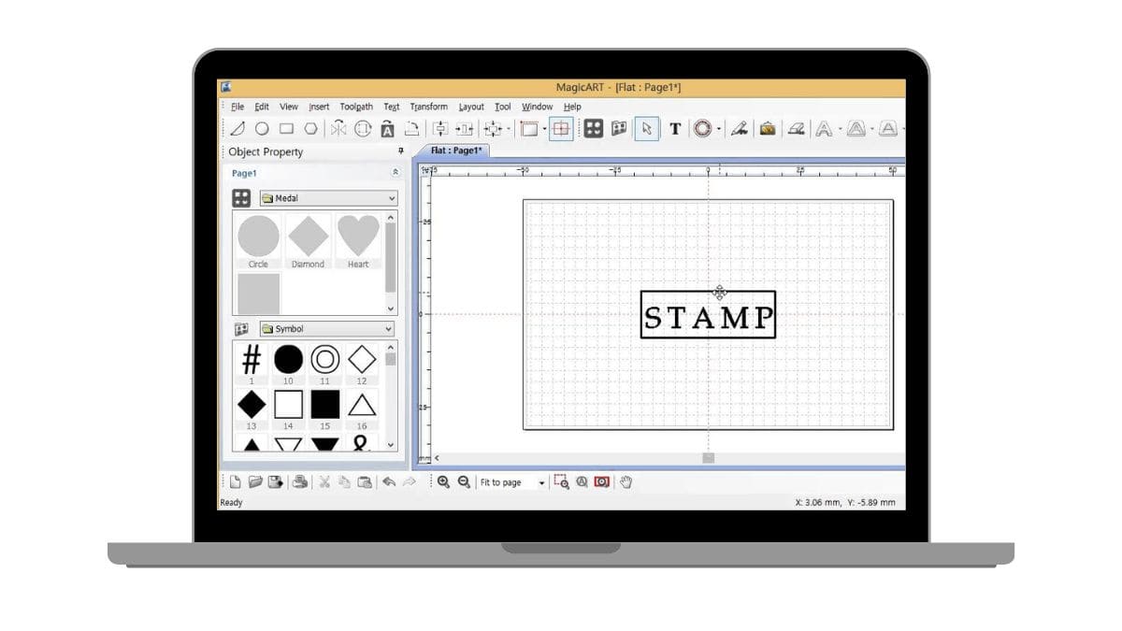Activate the Text tool
Image resolution: width=1122 pixels, height=631 pixels.
[674, 128]
